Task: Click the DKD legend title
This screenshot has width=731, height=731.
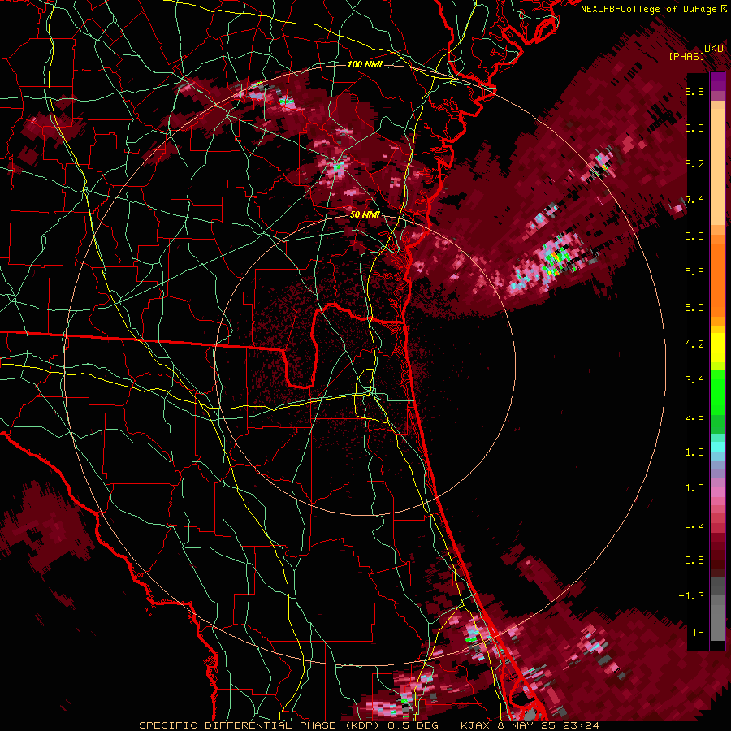Action: tap(714, 49)
